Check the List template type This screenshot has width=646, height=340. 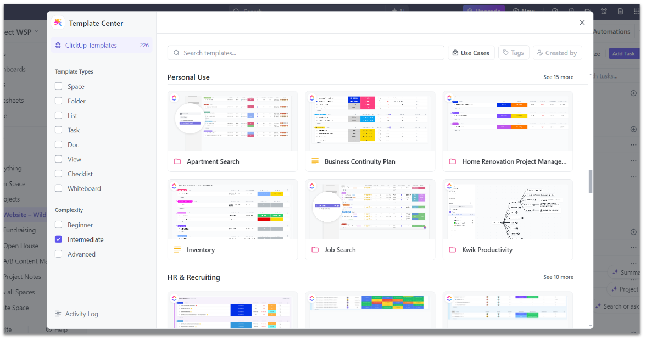click(58, 115)
